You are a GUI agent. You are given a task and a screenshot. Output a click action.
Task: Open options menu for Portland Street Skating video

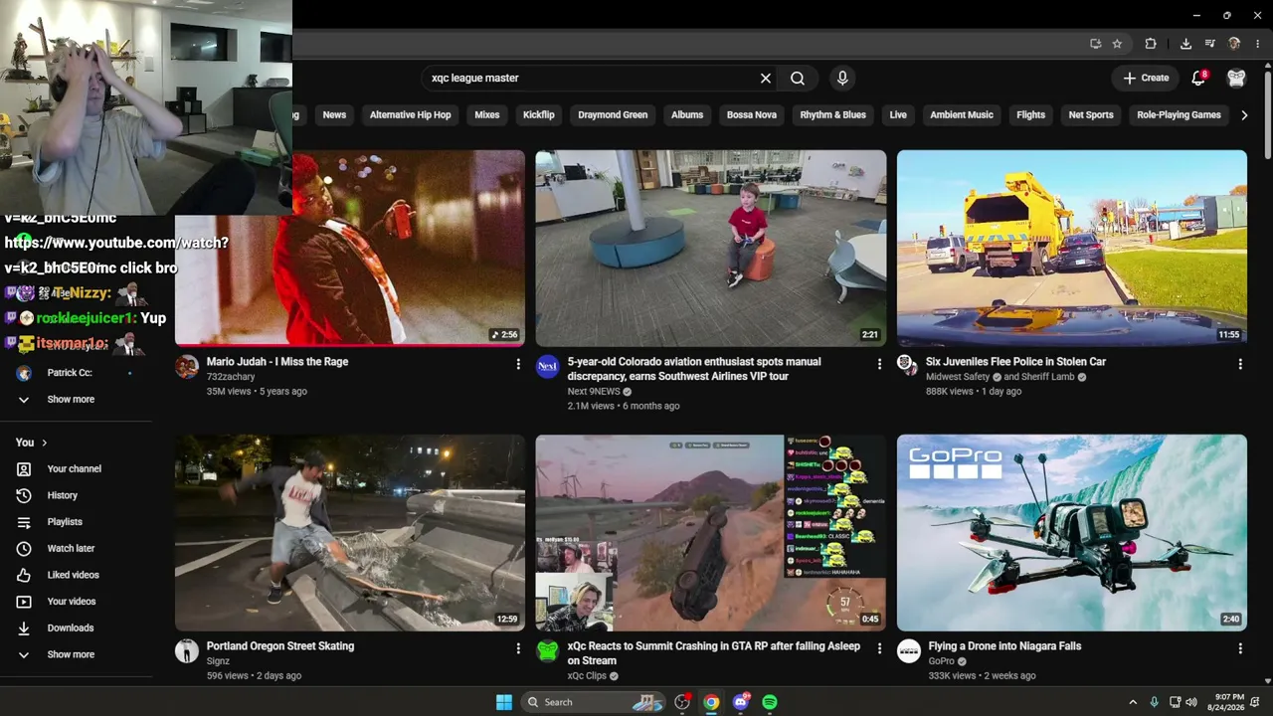(x=518, y=648)
